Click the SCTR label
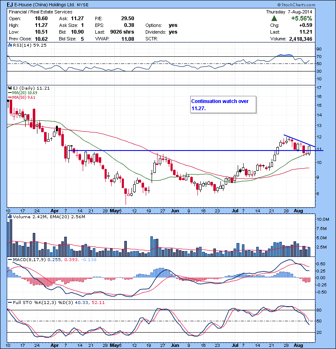The image size is (336, 349). pyautogui.click(x=152, y=39)
